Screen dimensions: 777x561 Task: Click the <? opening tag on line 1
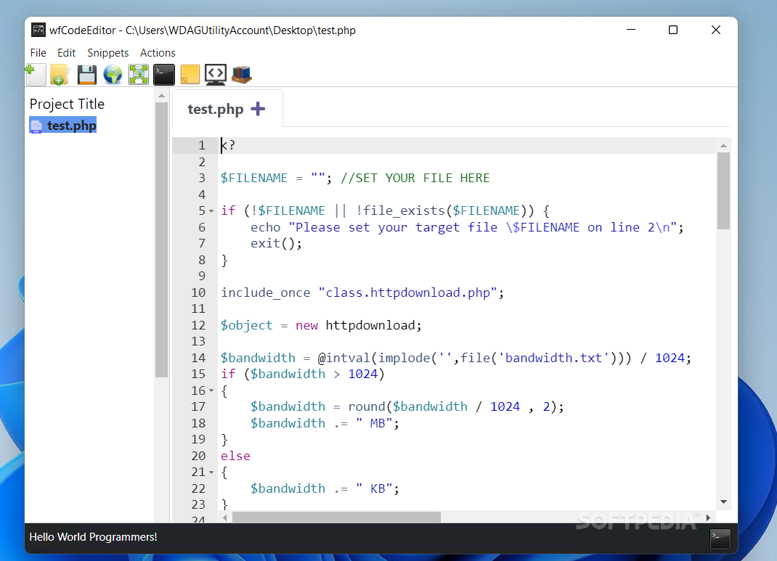[228, 146]
